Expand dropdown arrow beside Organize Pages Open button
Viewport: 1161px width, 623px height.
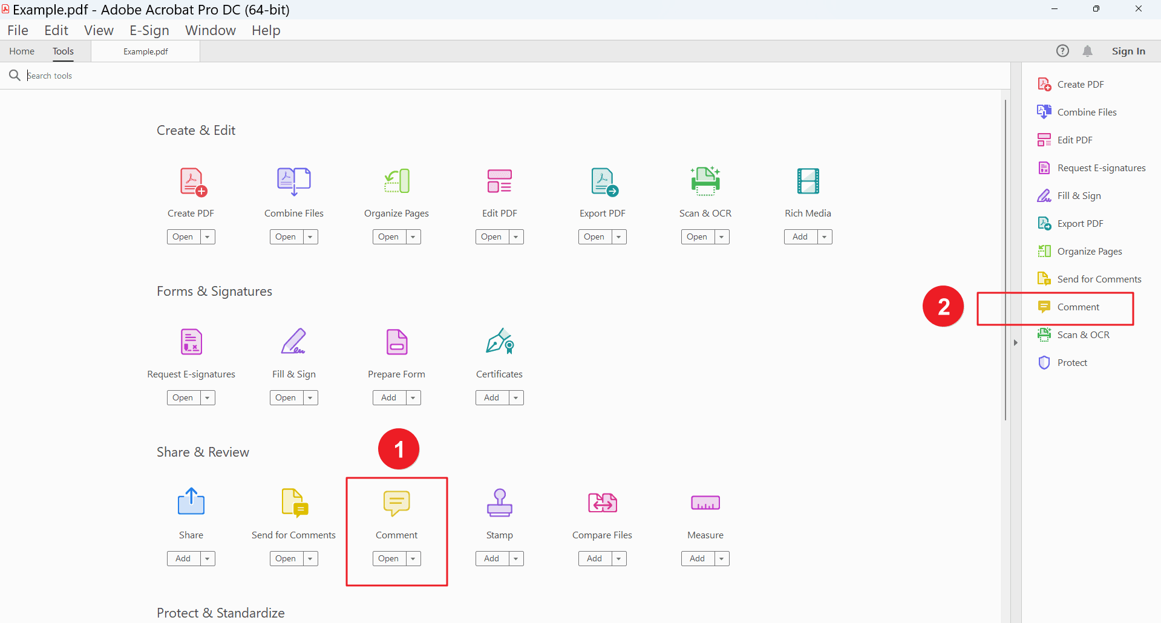coord(413,236)
